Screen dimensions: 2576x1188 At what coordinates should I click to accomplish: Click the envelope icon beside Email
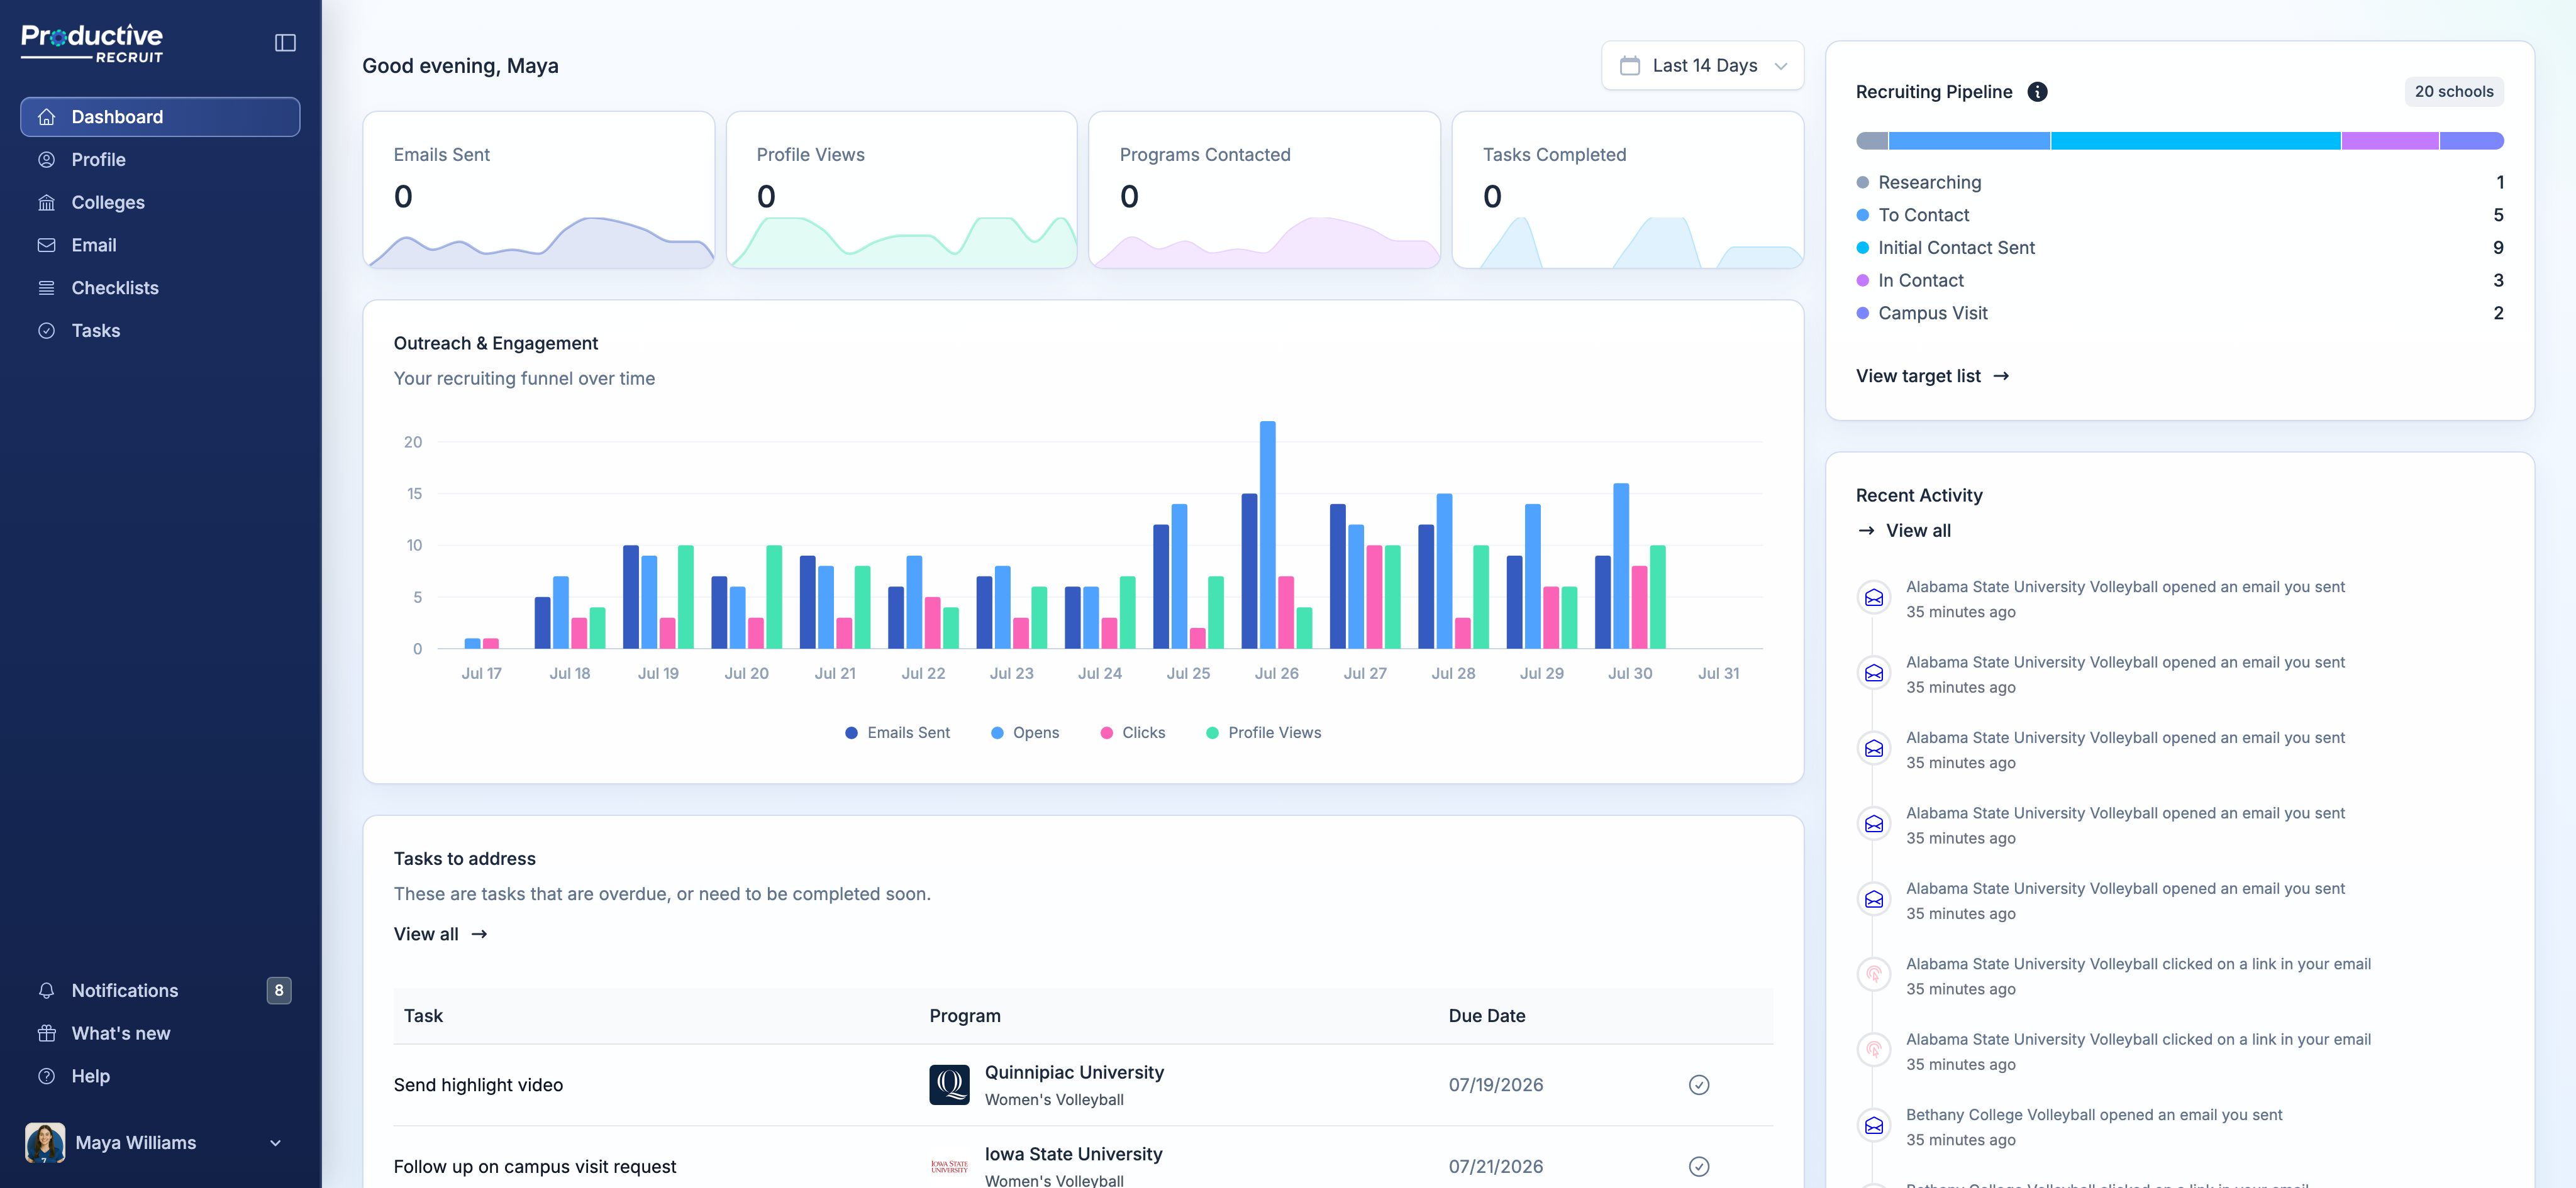tap(46, 245)
